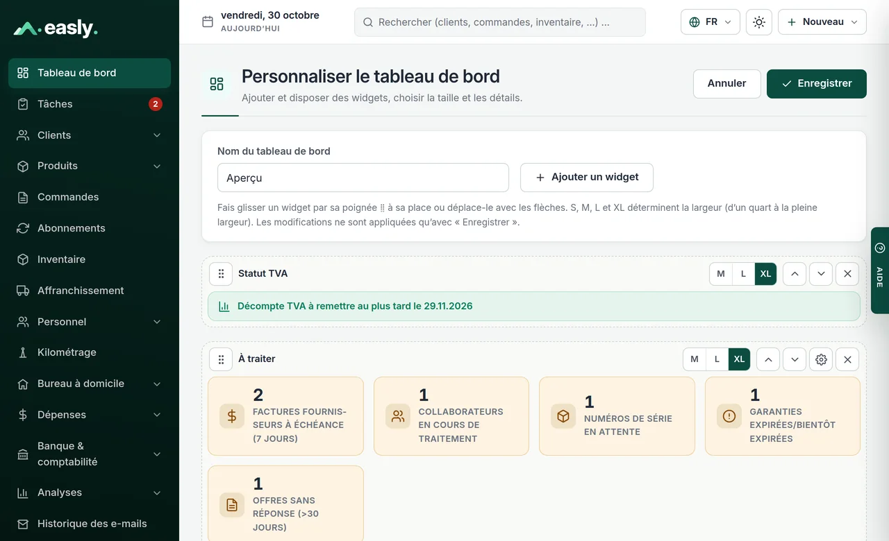Expand the Analyses submenu chevron
The width and height of the screenshot is (889, 541).
click(x=157, y=493)
